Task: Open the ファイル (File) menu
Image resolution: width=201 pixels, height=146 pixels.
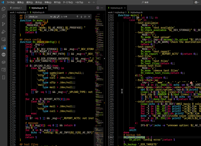Action: [11, 2]
